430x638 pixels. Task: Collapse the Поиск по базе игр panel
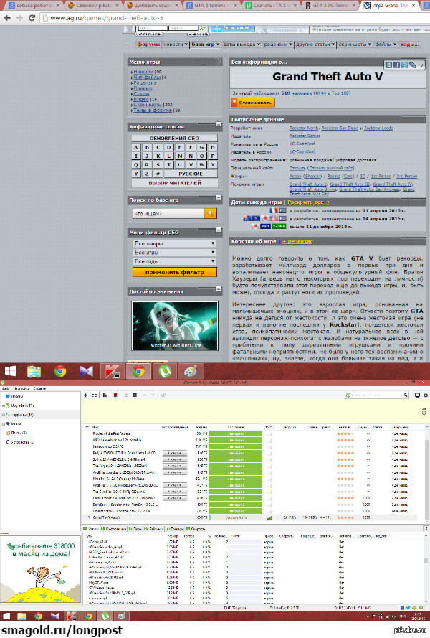click(x=219, y=197)
